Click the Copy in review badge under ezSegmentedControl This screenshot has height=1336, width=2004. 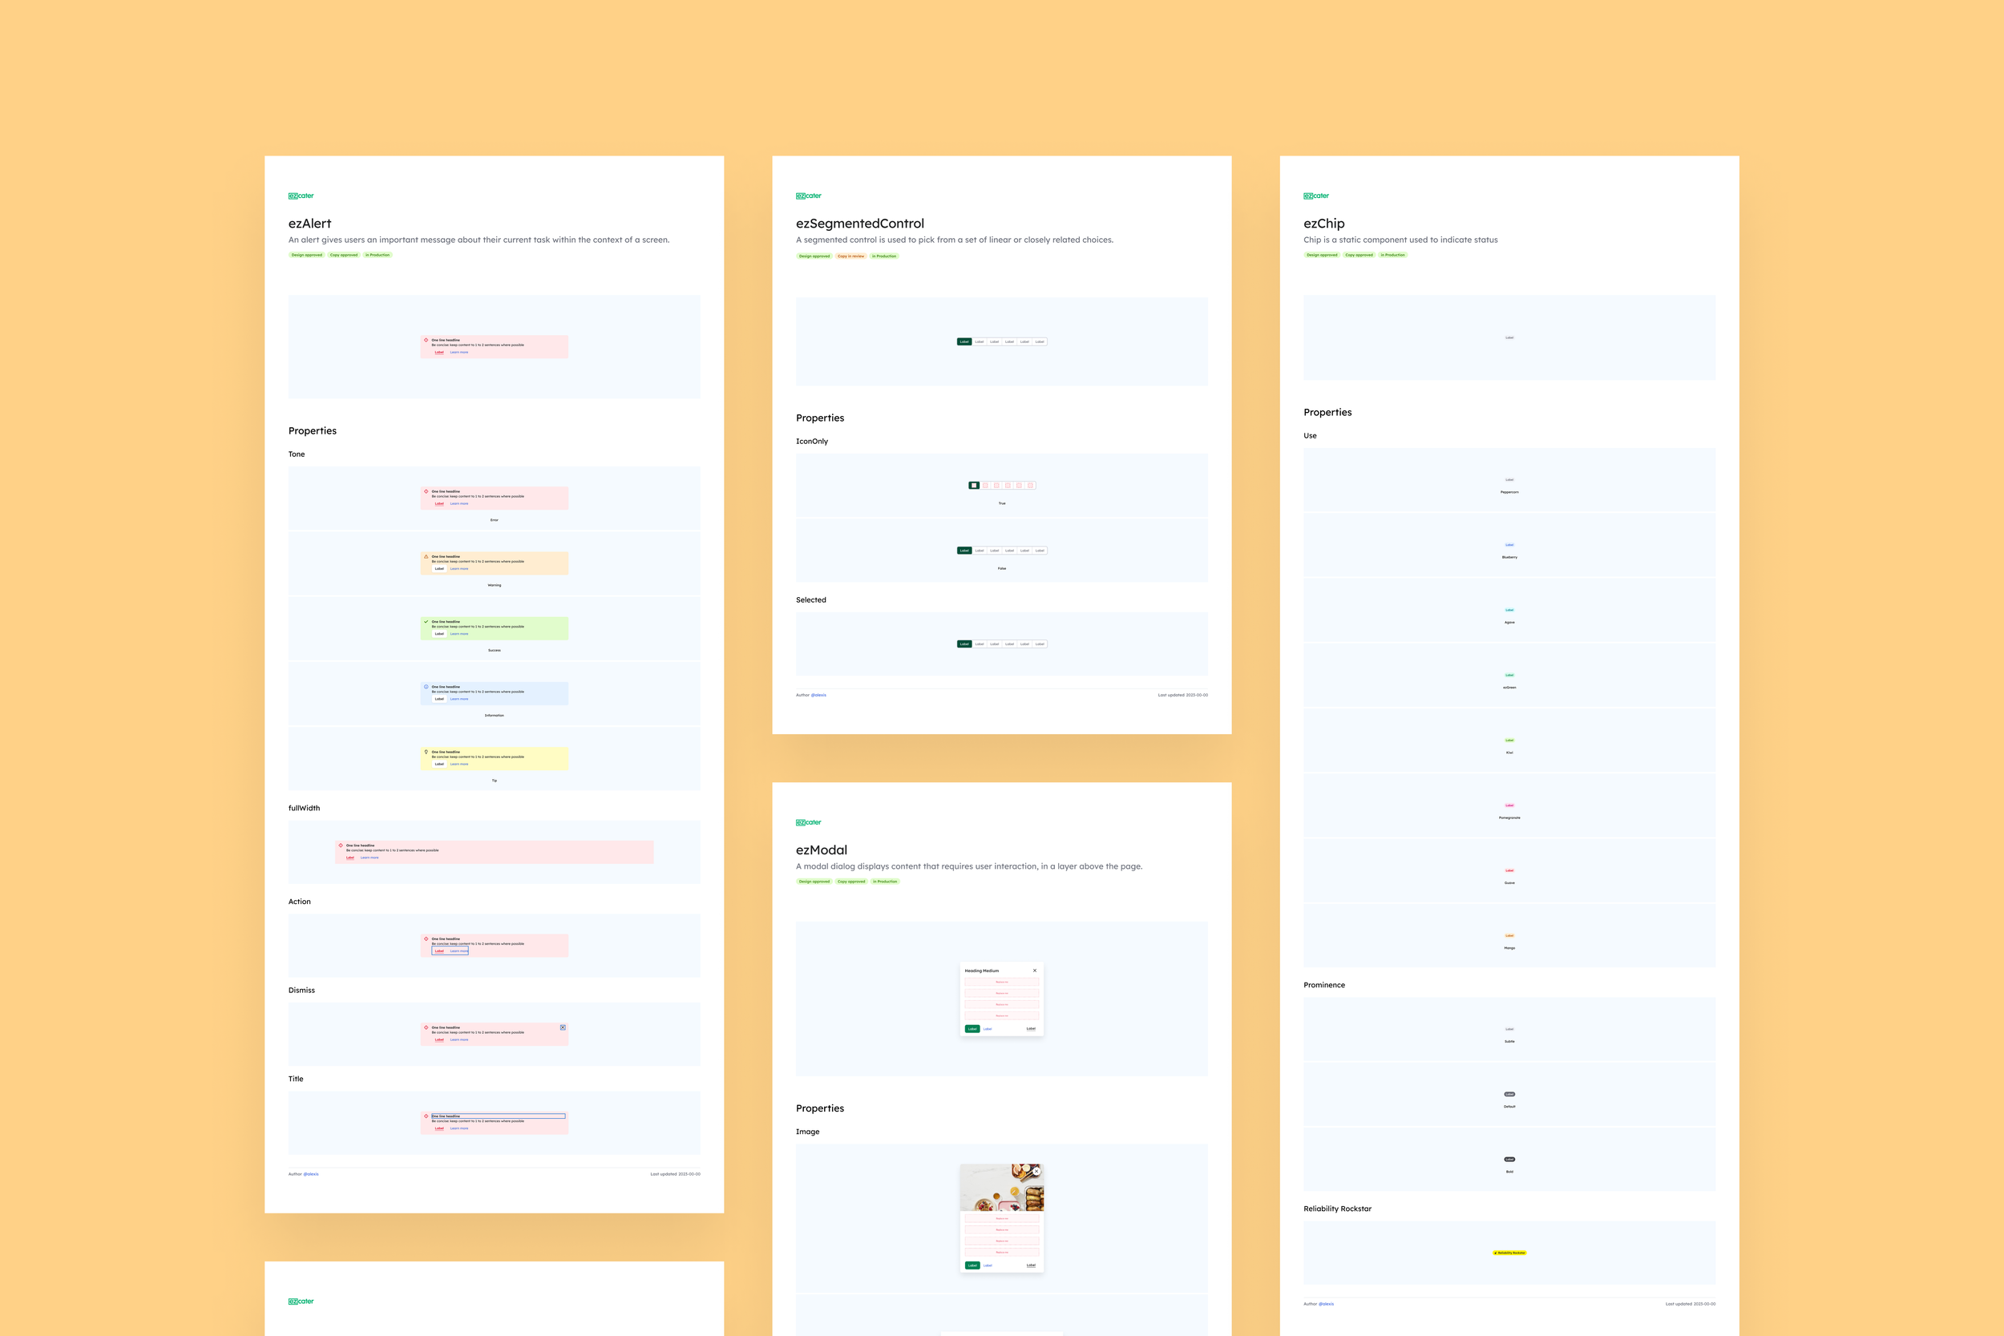pos(851,256)
